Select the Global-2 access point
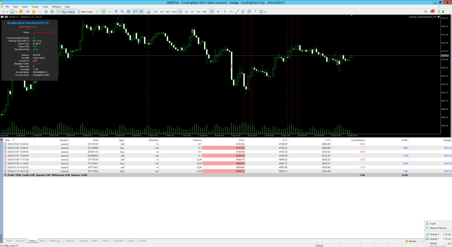Viewport: 452px width, 247px height. 438,234
